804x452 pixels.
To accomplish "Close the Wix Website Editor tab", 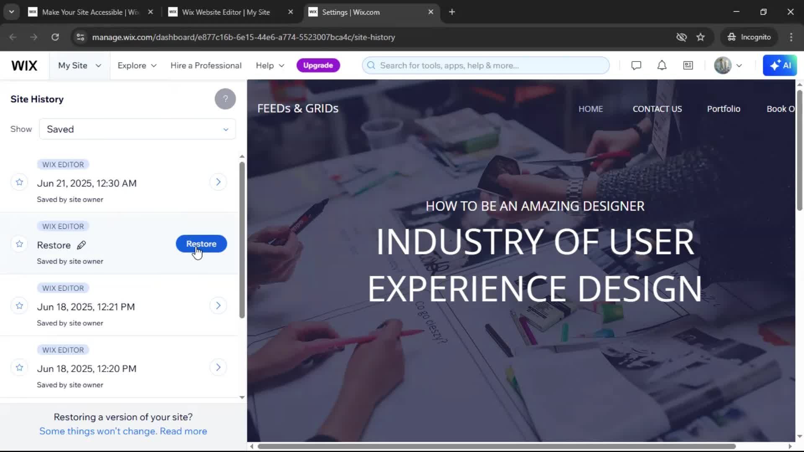I will [x=291, y=12].
